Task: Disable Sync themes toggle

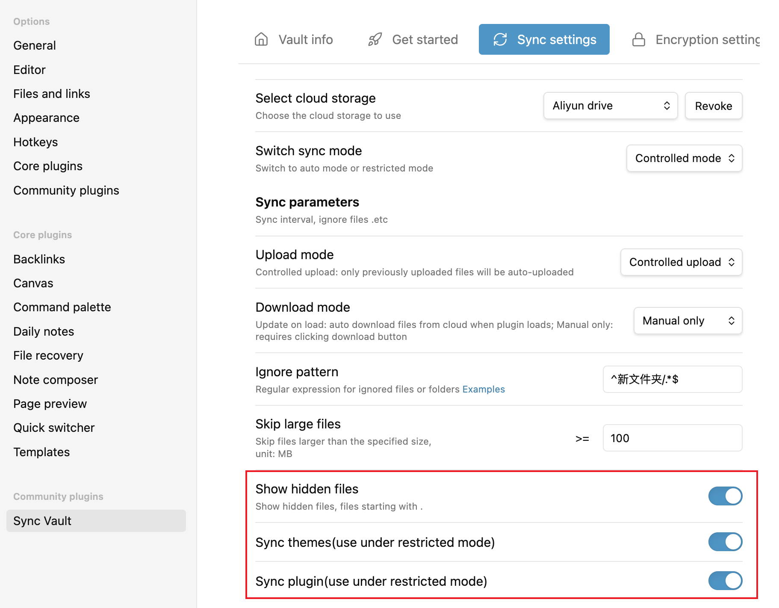Action: pos(725,542)
